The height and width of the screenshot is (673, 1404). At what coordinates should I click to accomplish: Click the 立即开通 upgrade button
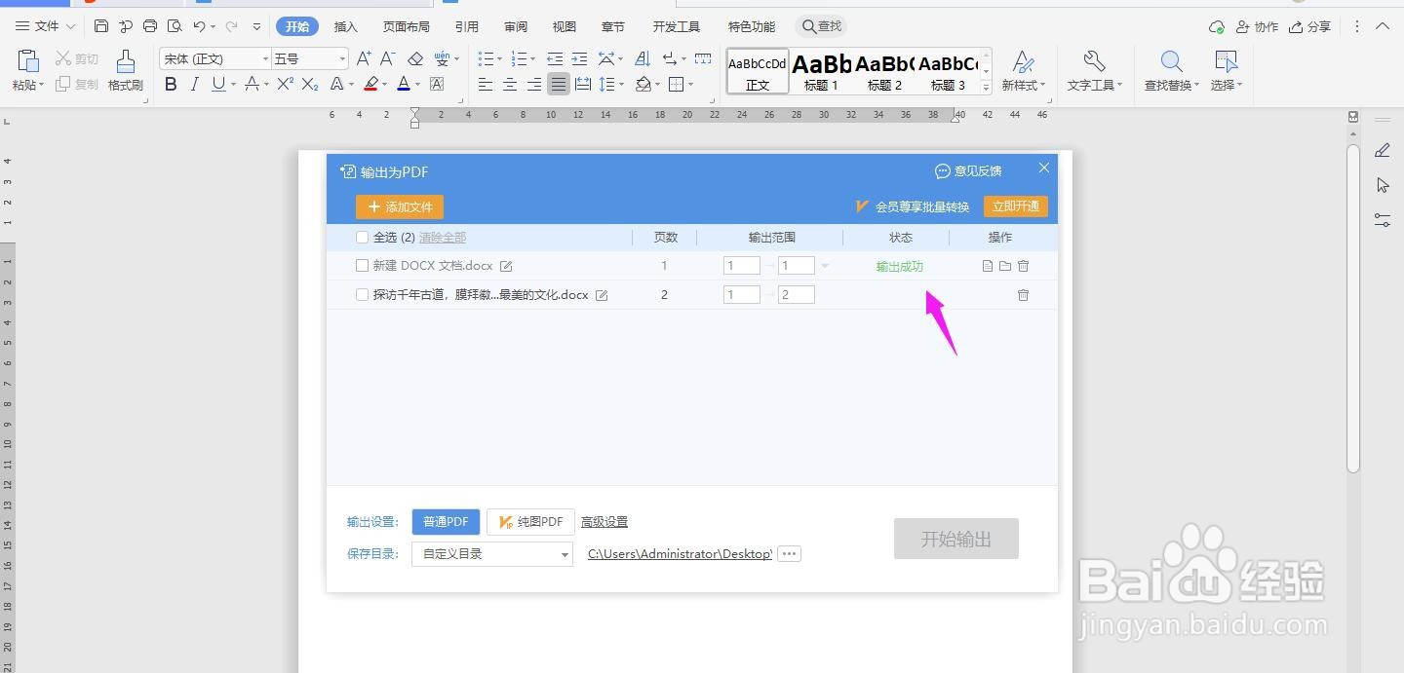[x=1015, y=206]
